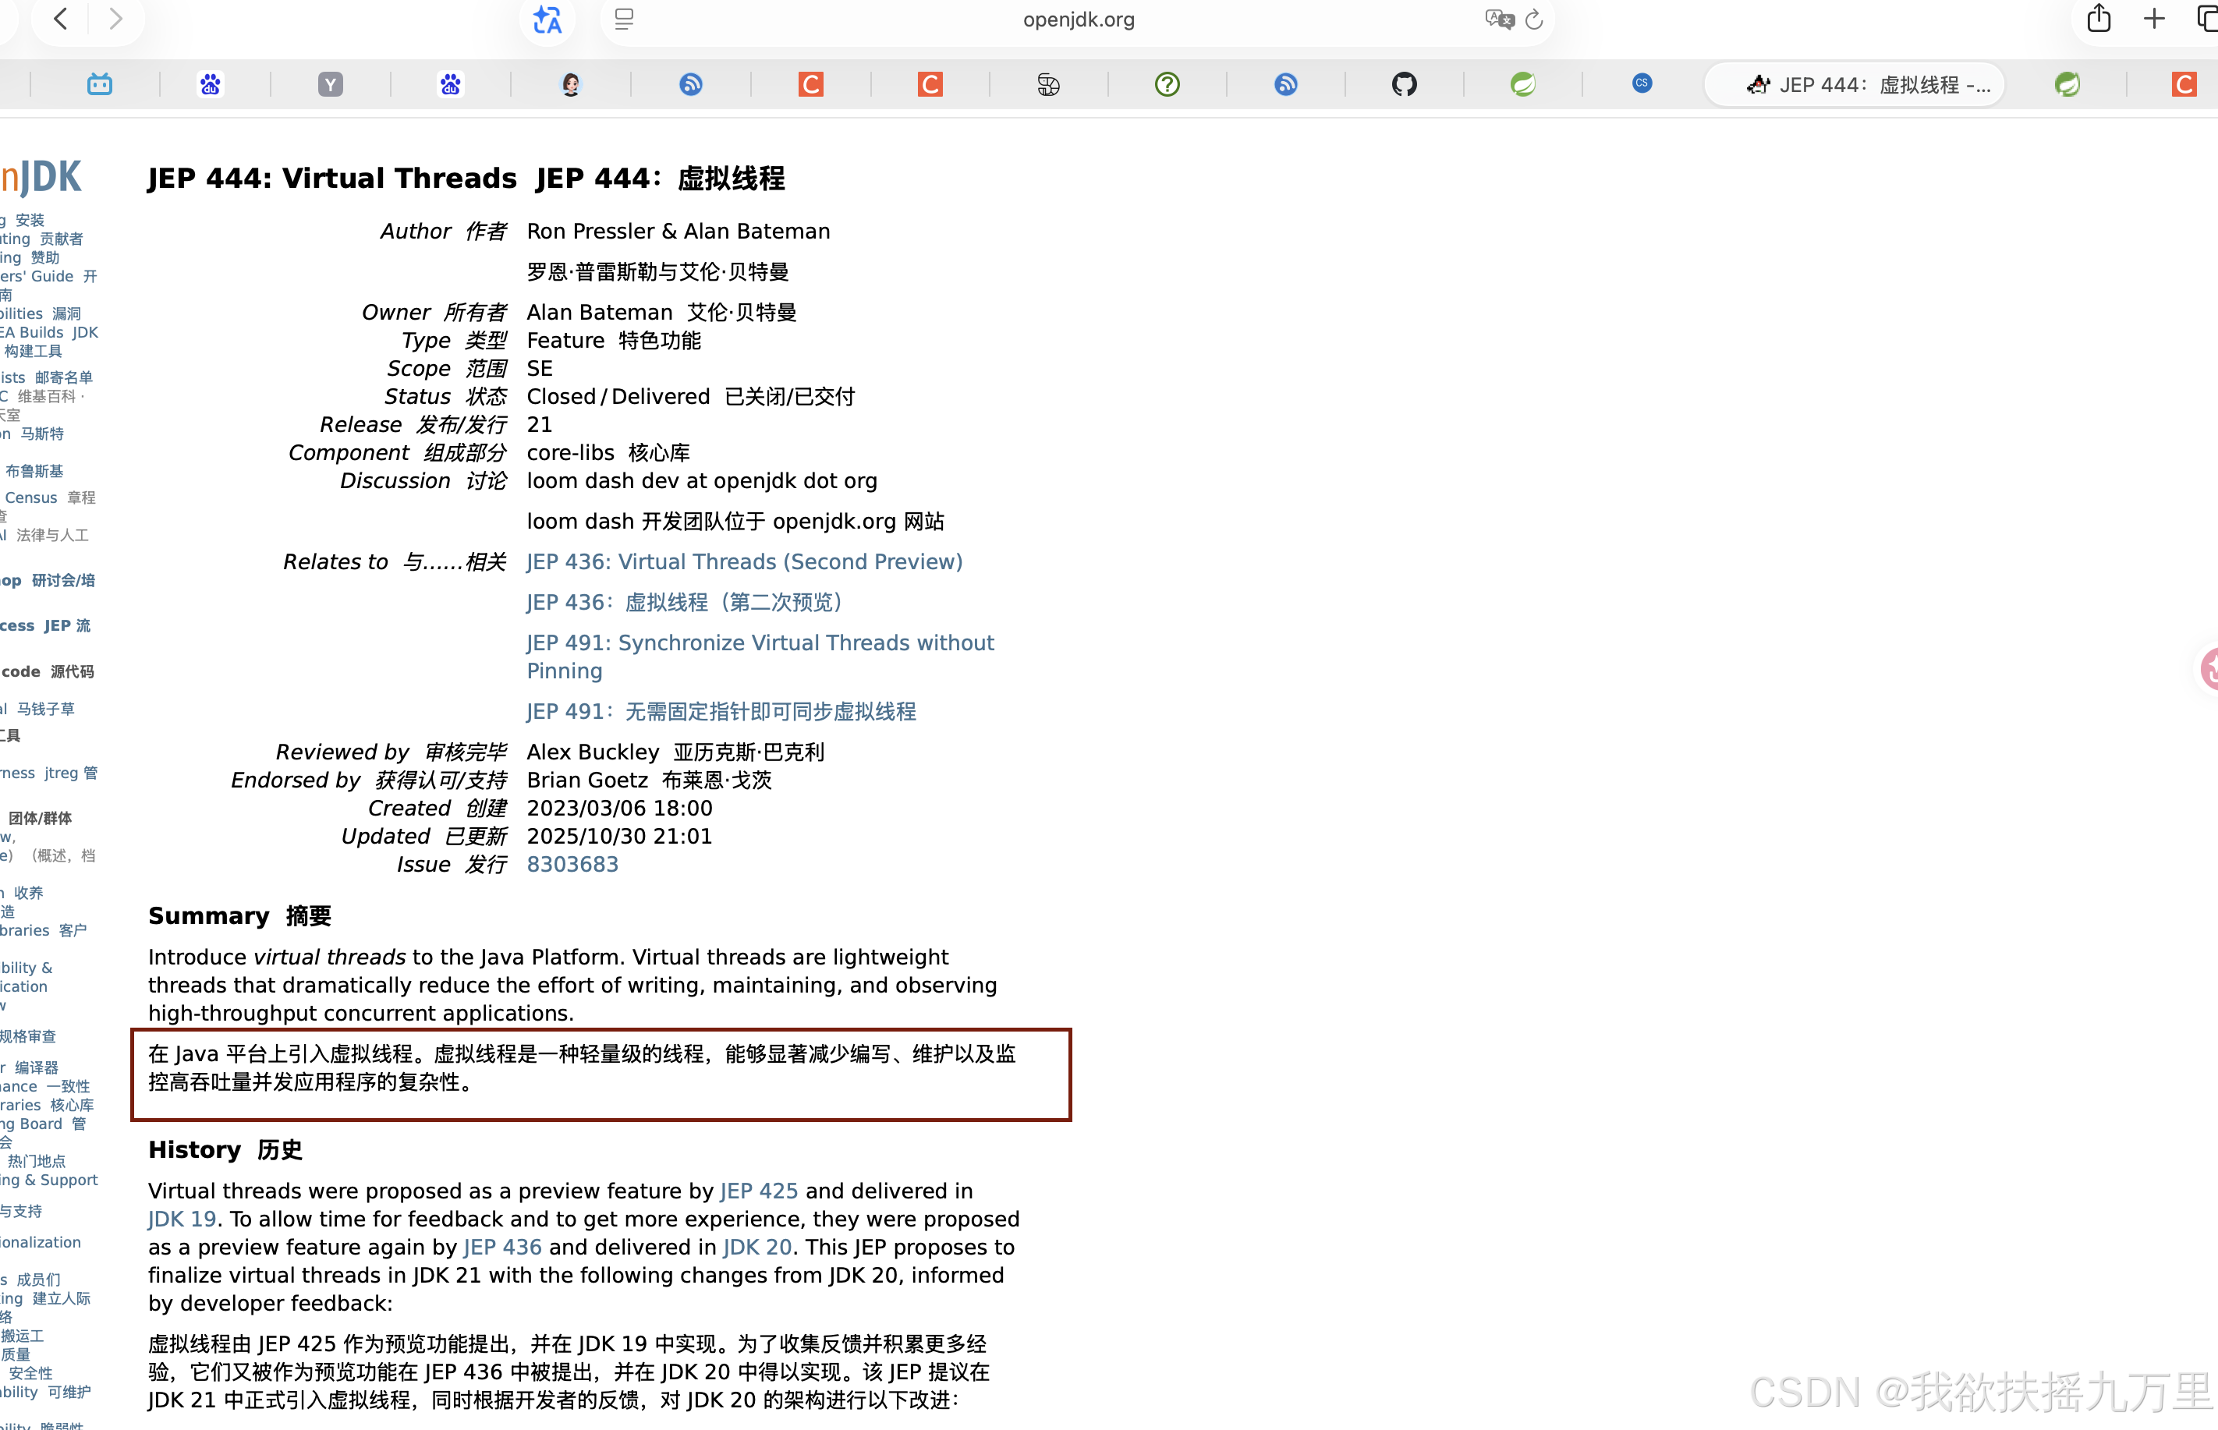Switch to the orange C tab adjacent to a blue feed tab

click(811, 84)
